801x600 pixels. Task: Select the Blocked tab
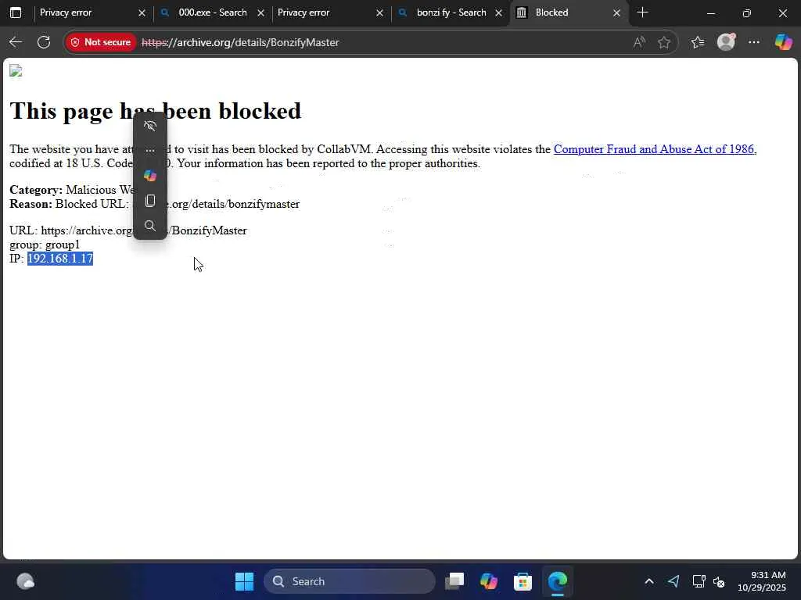point(562,12)
